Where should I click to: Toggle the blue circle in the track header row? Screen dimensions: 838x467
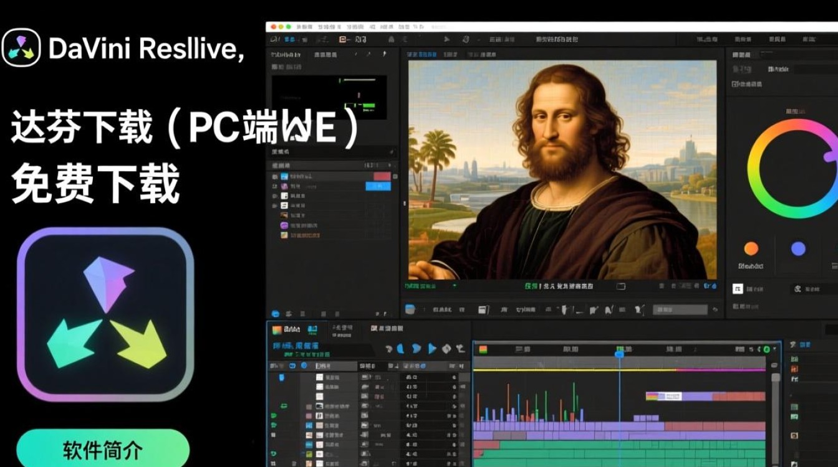pyautogui.click(x=304, y=366)
